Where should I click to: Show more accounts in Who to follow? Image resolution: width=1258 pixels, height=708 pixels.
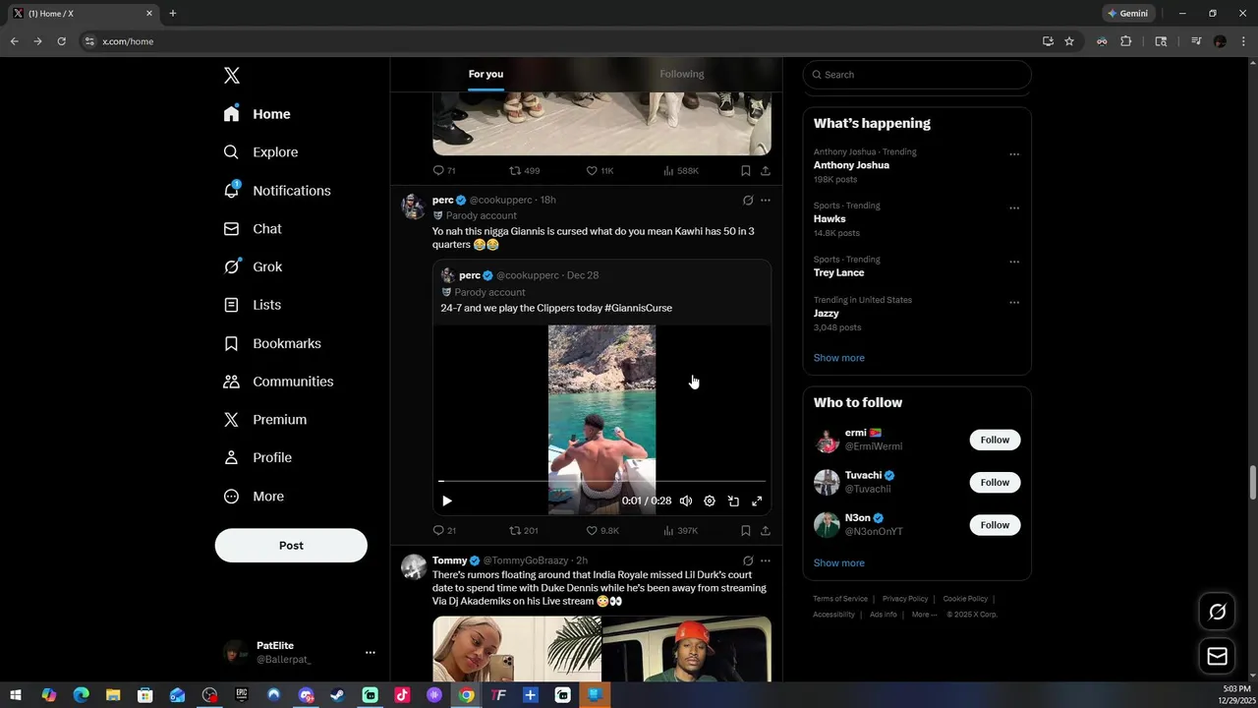tap(839, 563)
